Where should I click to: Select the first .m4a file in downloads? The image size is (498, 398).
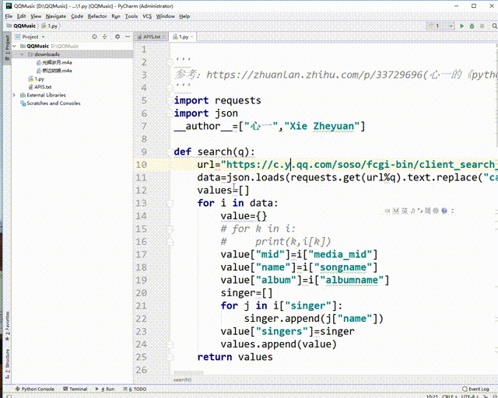coord(54,62)
